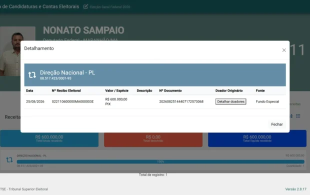Viewport: 310px width, 195px height.
Task: Click the transfer icon in bottom DIREÇÃO NACIONAL row
Action: pyautogui.click(x=9, y=160)
